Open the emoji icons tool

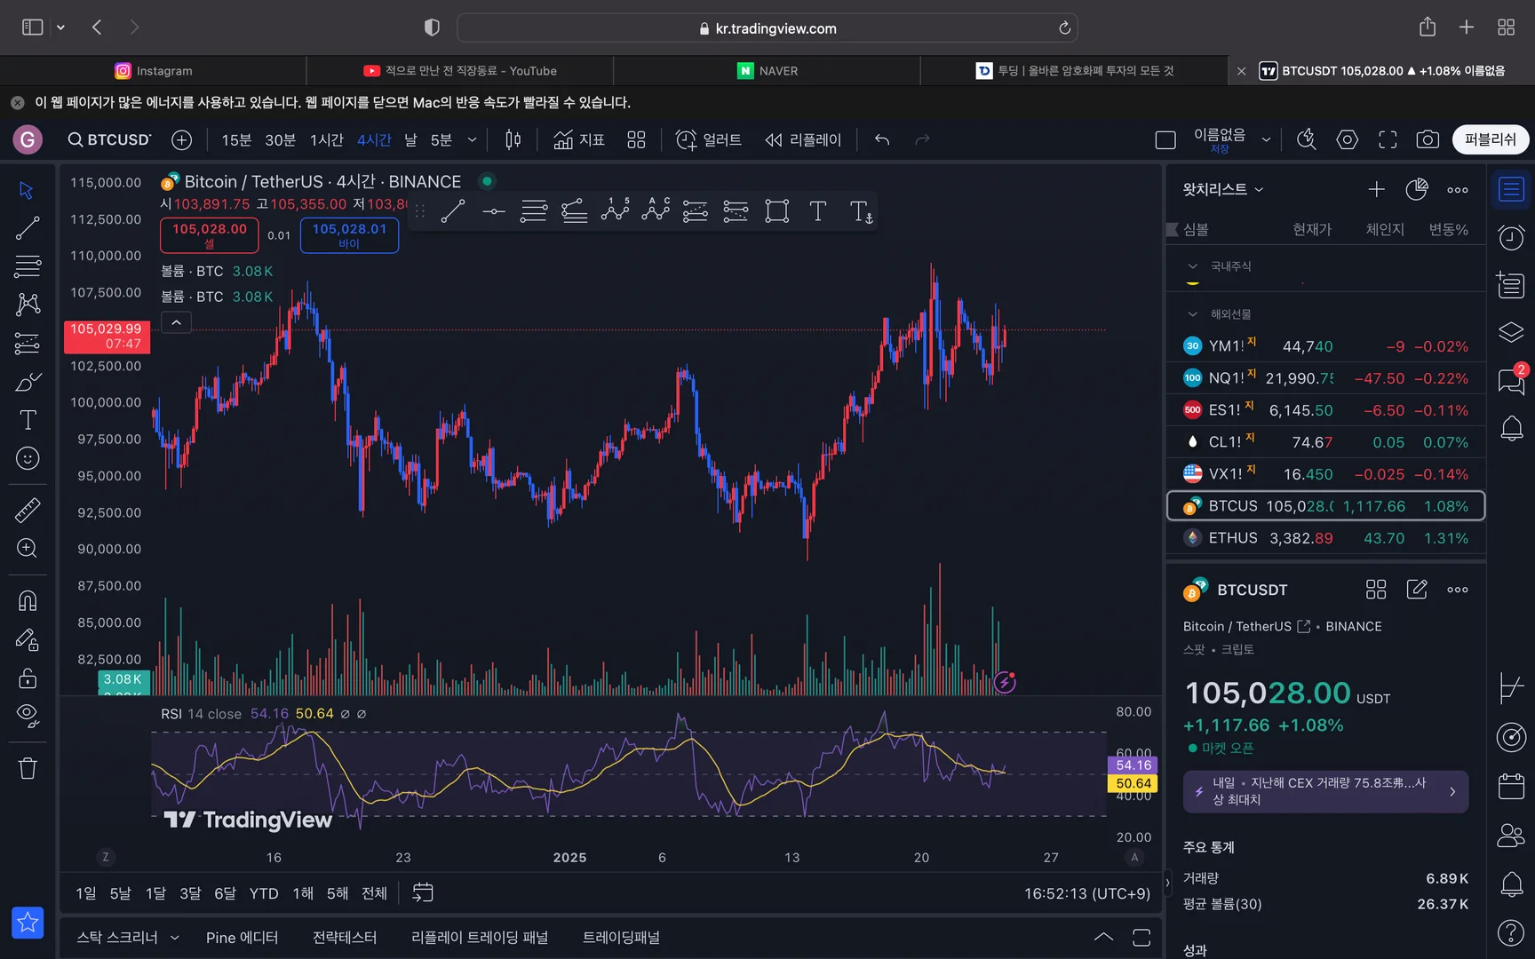(x=28, y=458)
